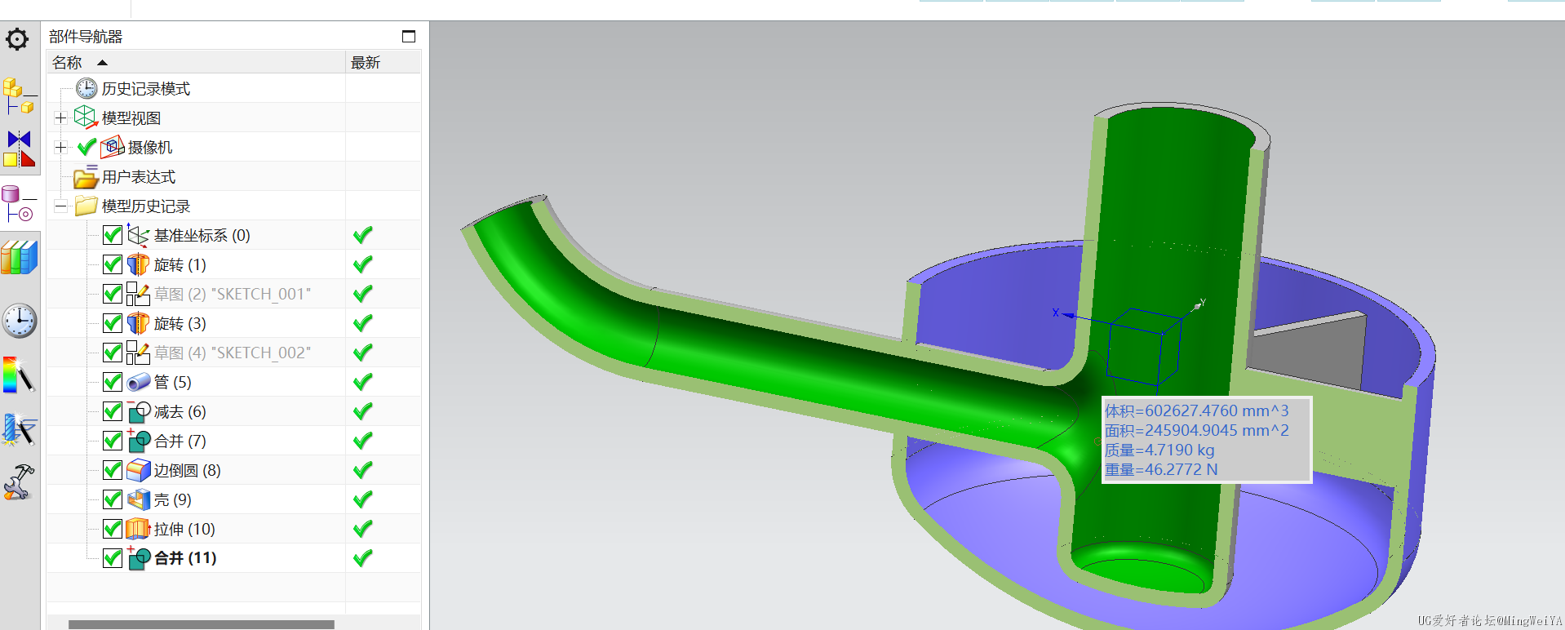Click the horizontal scrollbar of the navigator
This screenshot has height=630, width=1565.
click(201, 624)
